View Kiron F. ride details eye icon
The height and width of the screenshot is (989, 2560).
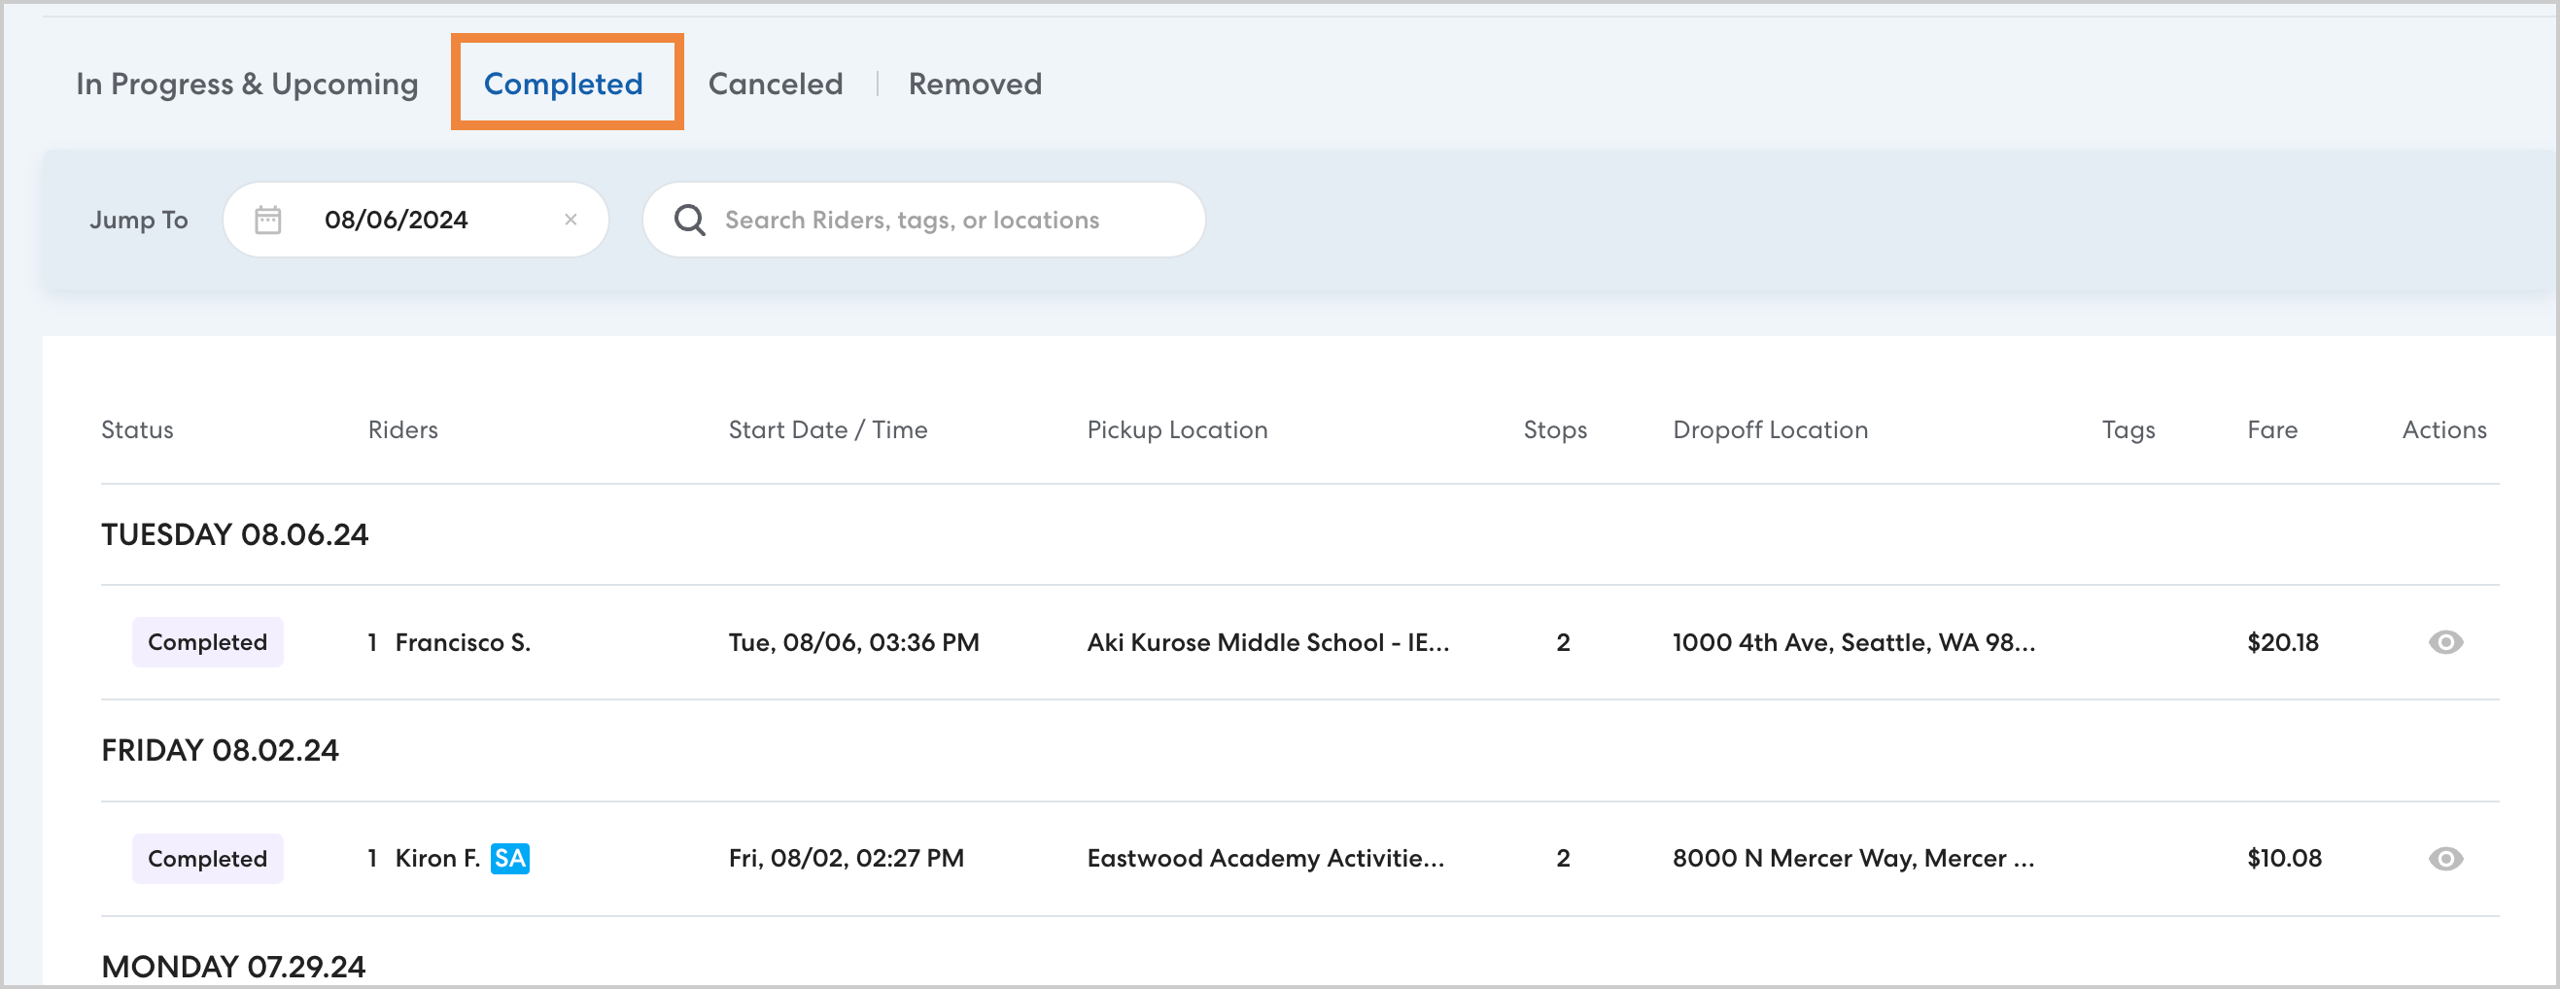pyautogui.click(x=2444, y=858)
